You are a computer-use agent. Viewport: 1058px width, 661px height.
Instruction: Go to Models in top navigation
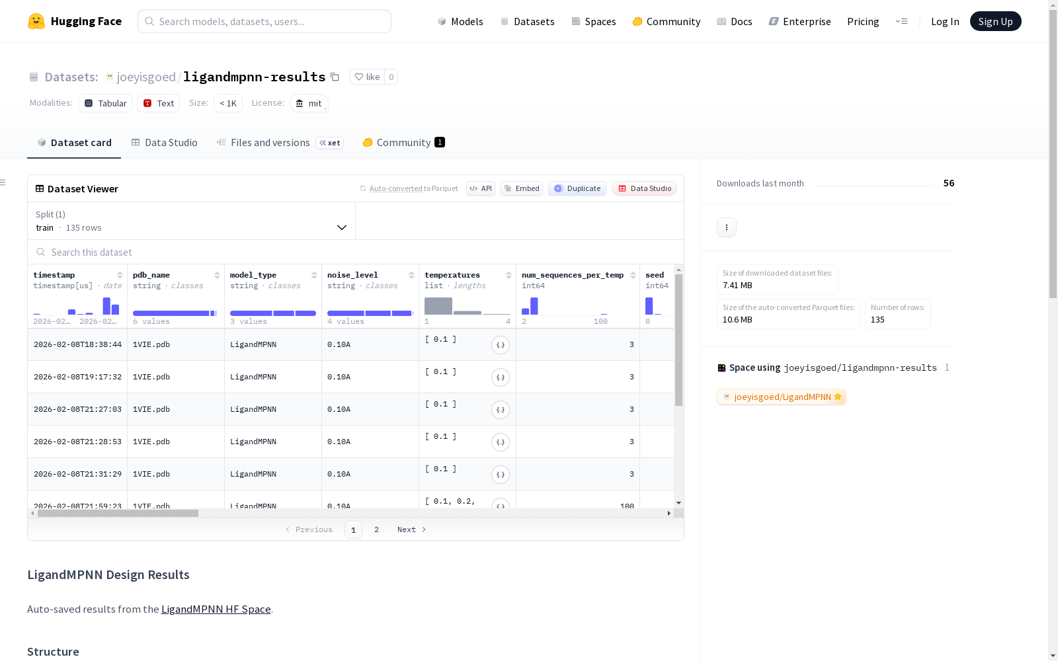460,22
